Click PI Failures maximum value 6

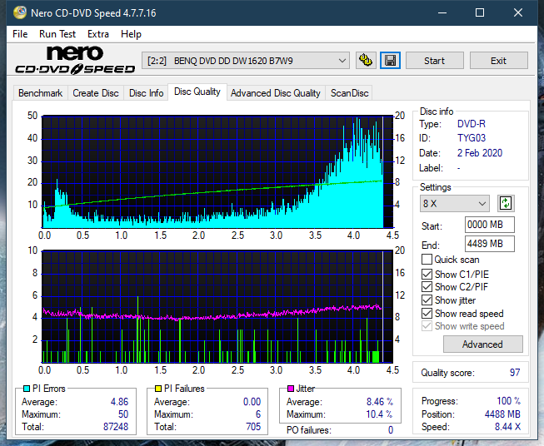[x=258, y=414]
